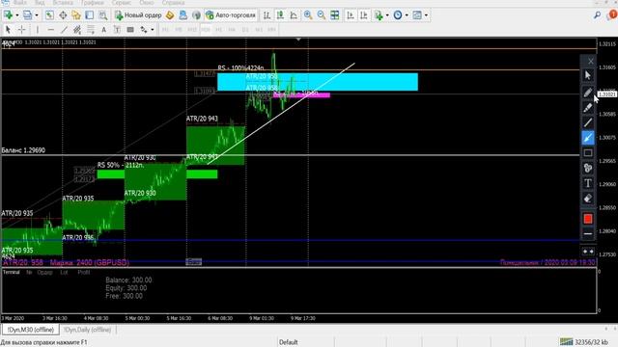The width and height of the screenshot is (618, 347).
Task: Switch to !Dyn,Daily (offline) chart tab
Action: pos(88,330)
